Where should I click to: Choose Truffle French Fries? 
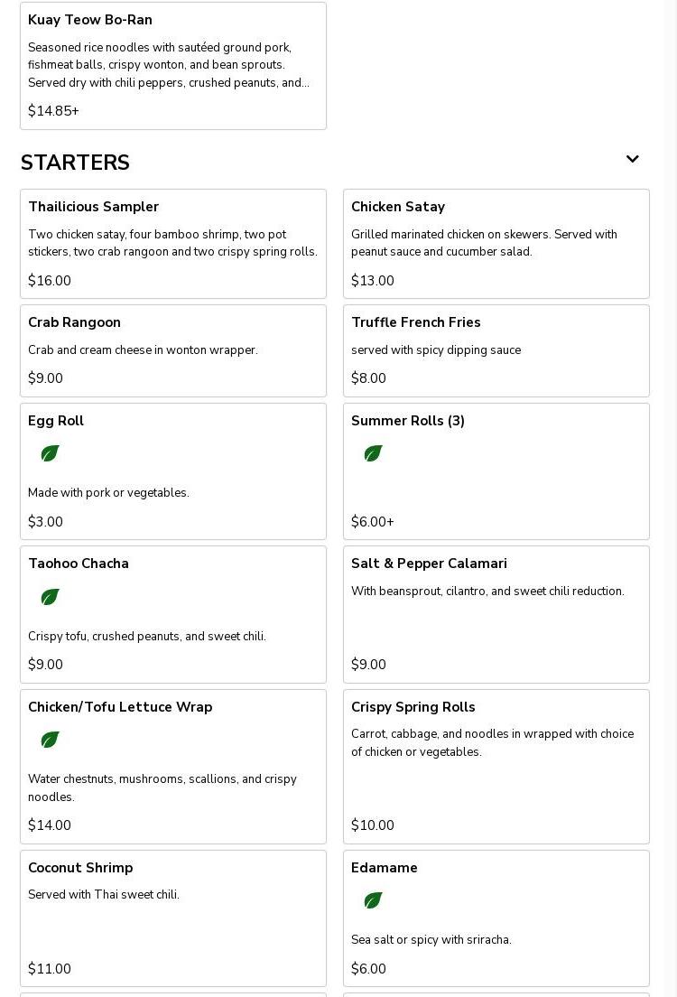(496, 350)
